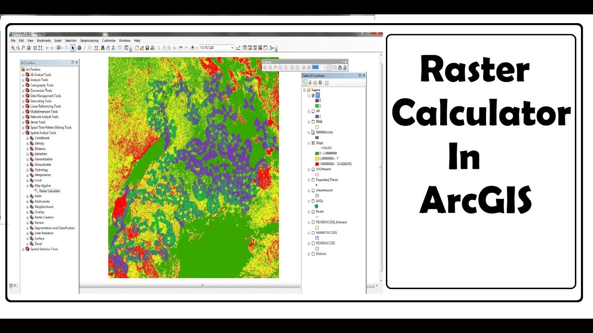Open the Editor toolbar icon
The height and width of the screenshot is (333, 593).
(238, 48)
